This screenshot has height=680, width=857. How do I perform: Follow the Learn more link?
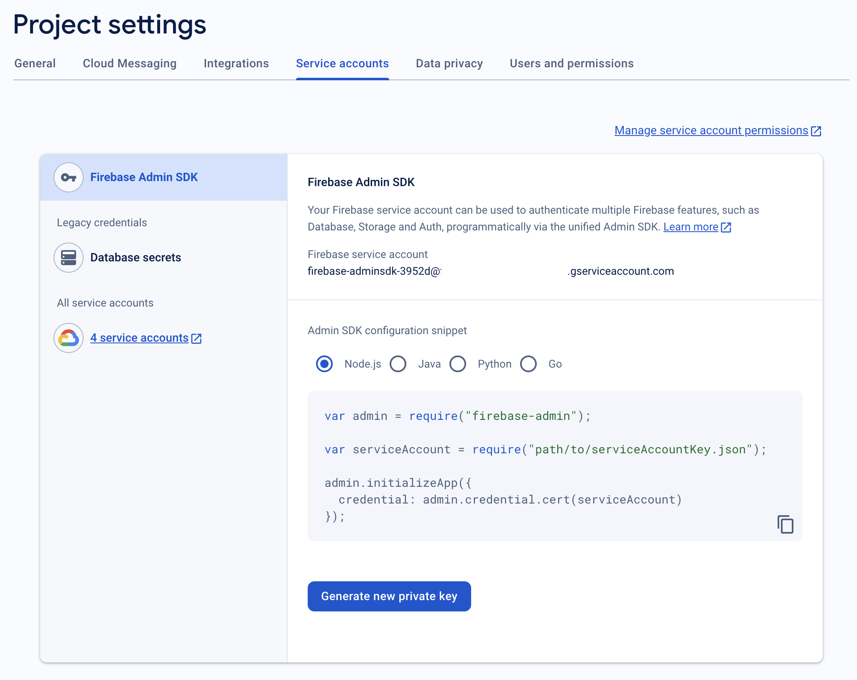coord(691,227)
